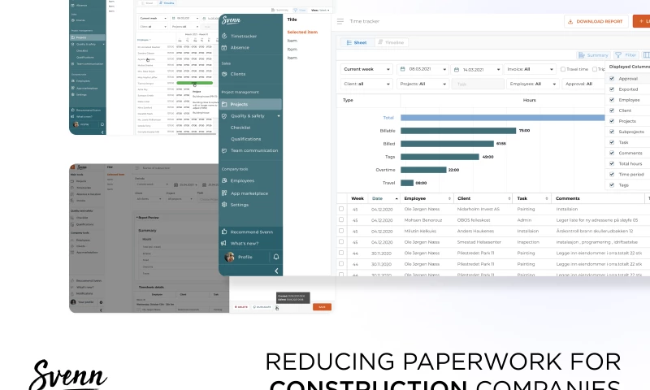Uncheck Total hours in Displayed Columns
The width and height of the screenshot is (650, 390).
(612, 163)
